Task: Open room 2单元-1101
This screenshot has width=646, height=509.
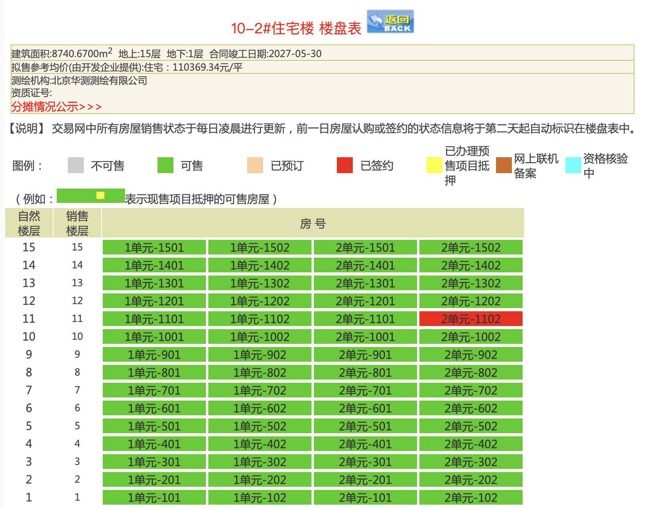Action: coord(365,319)
